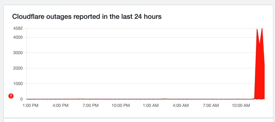Screen dimensions: 275x122
Task: Click the red question mark help icon
Action: 11,96
